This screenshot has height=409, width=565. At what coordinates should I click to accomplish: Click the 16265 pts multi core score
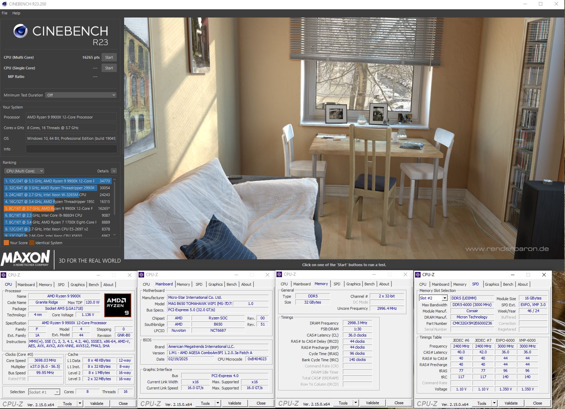coord(91,57)
